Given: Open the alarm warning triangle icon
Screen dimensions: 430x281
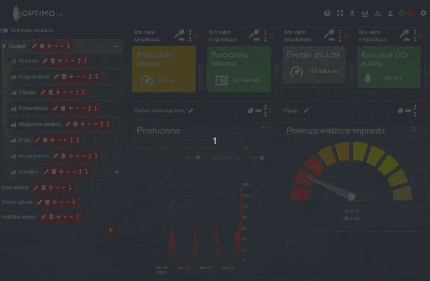Looking at the screenshot, I should (x=377, y=14).
